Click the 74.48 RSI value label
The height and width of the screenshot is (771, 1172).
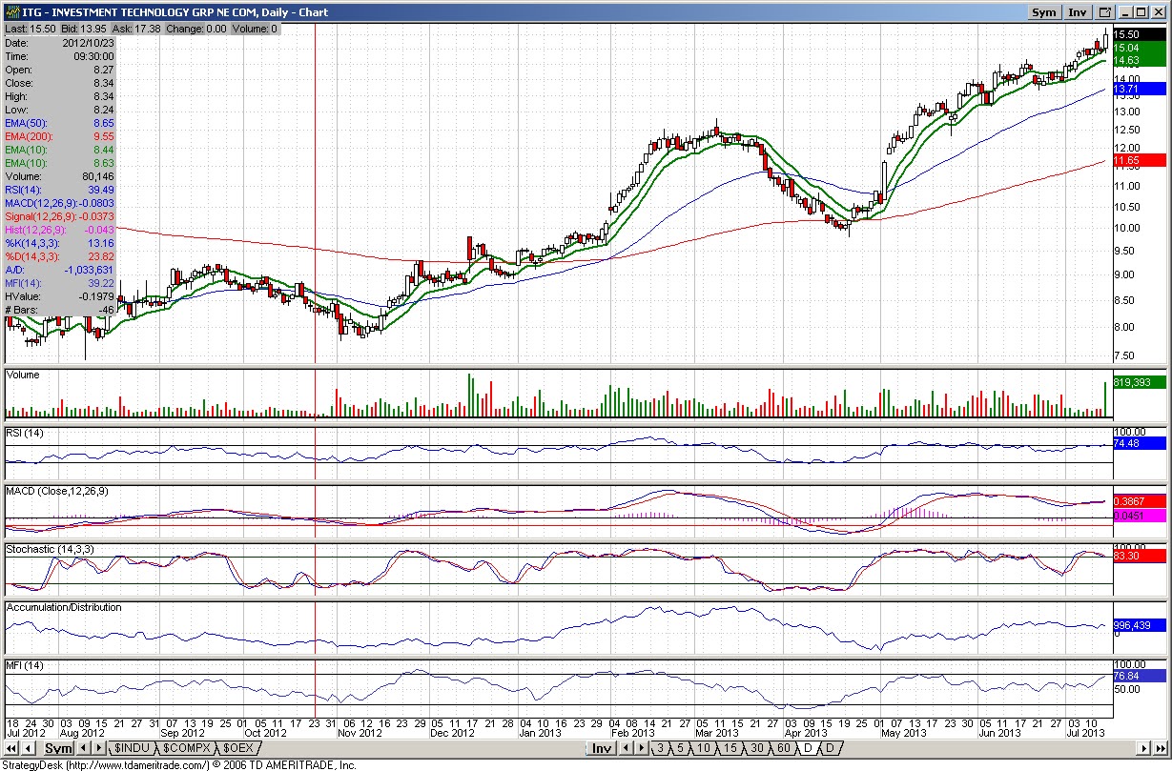pos(1139,442)
